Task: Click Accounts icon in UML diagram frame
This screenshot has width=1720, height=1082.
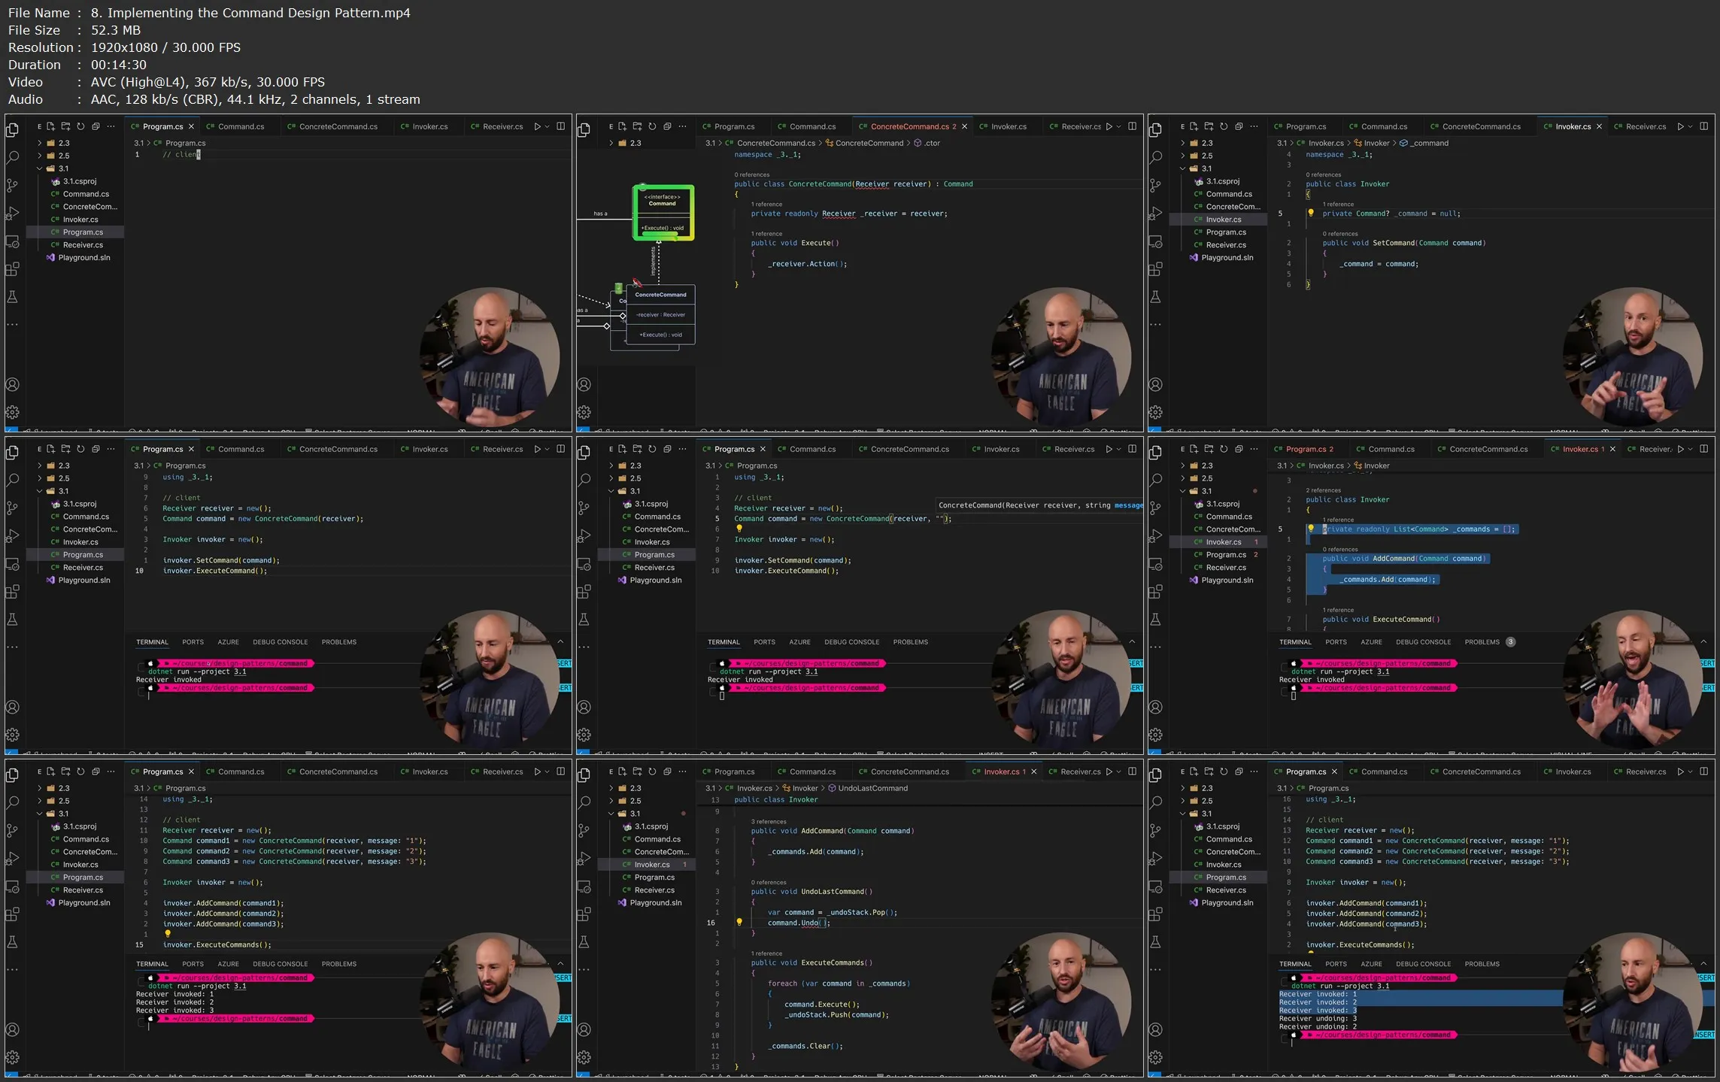Action: coord(584,384)
